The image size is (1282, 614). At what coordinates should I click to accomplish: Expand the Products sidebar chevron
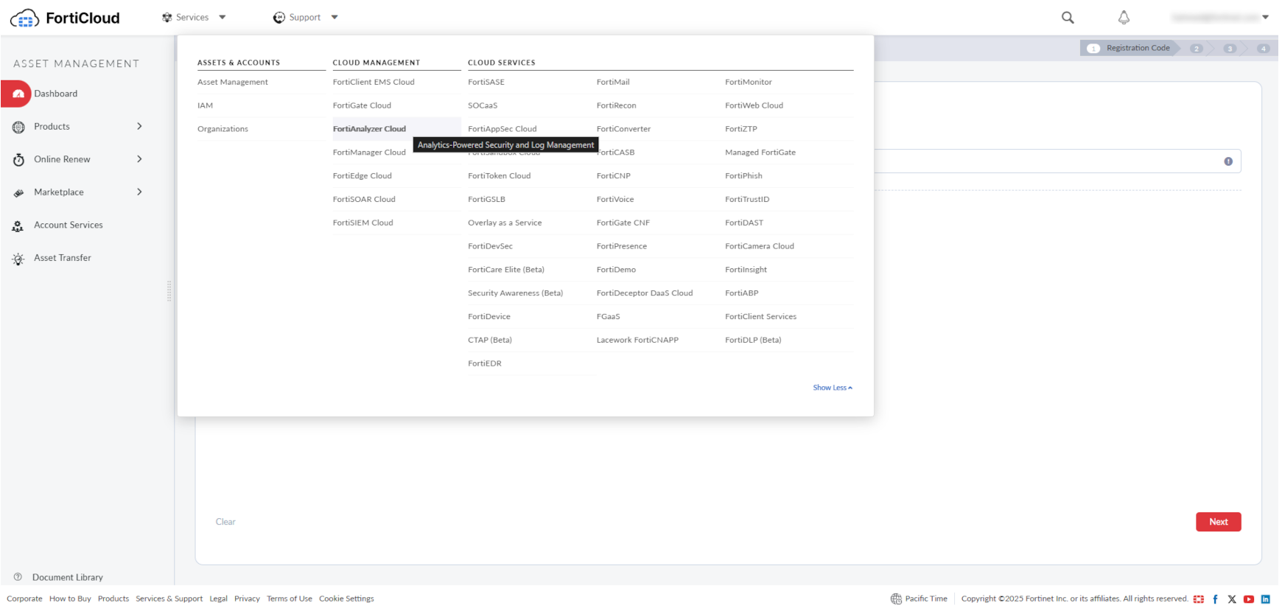(139, 127)
